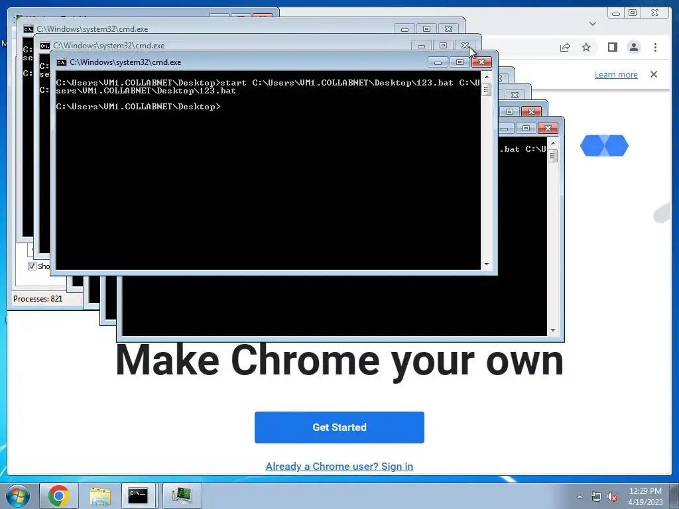Open the muted volume tray icon
Screen dimensions: 679x509
pyautogui.click(x=612, y=497)
